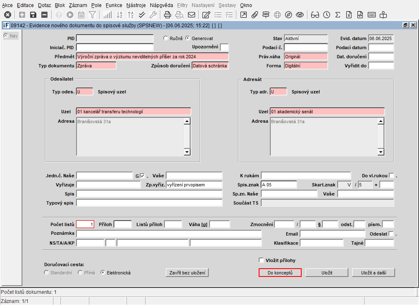Viewport: 419px width, 305px height.
Task: Click the Práv.váha field showing Originál
Action: [x=306, y=56]
